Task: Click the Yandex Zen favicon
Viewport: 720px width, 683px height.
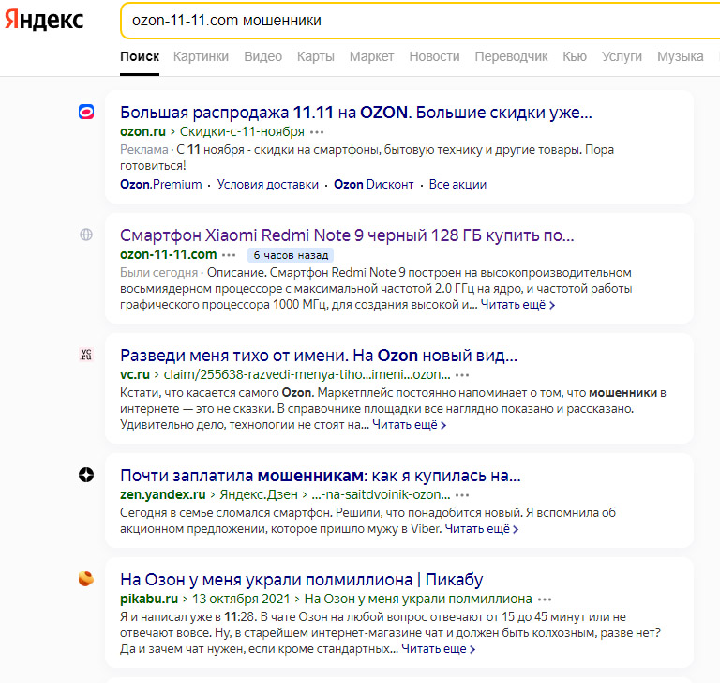Action: click(86, 475)
